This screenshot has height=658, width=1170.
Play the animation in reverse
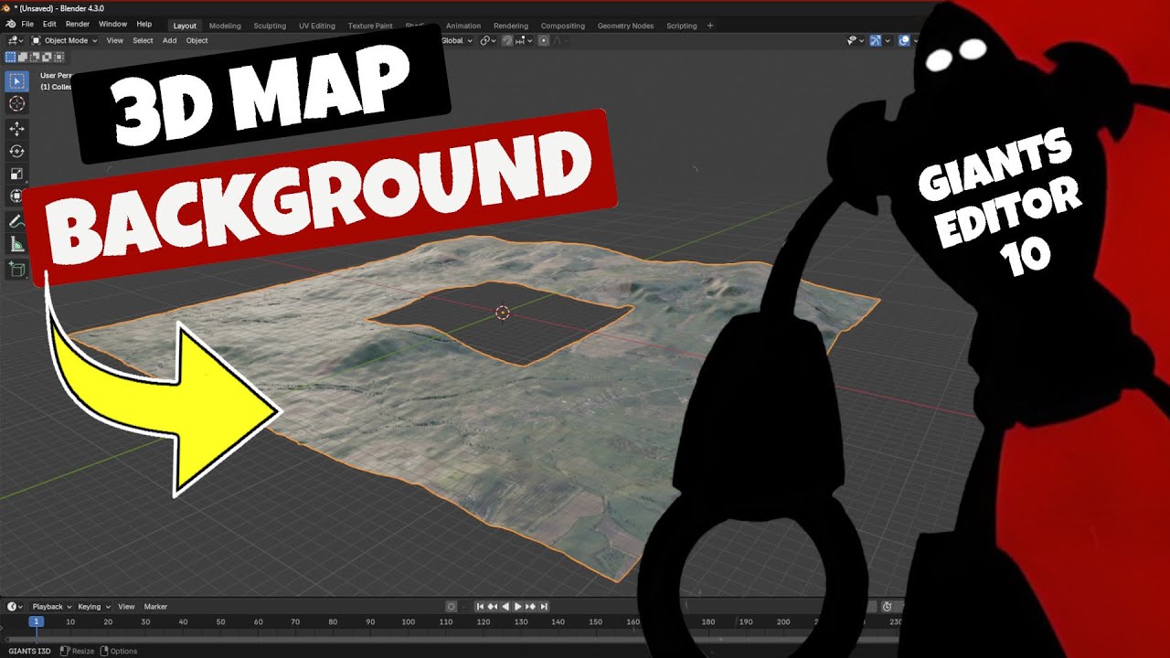coord(505,607)
